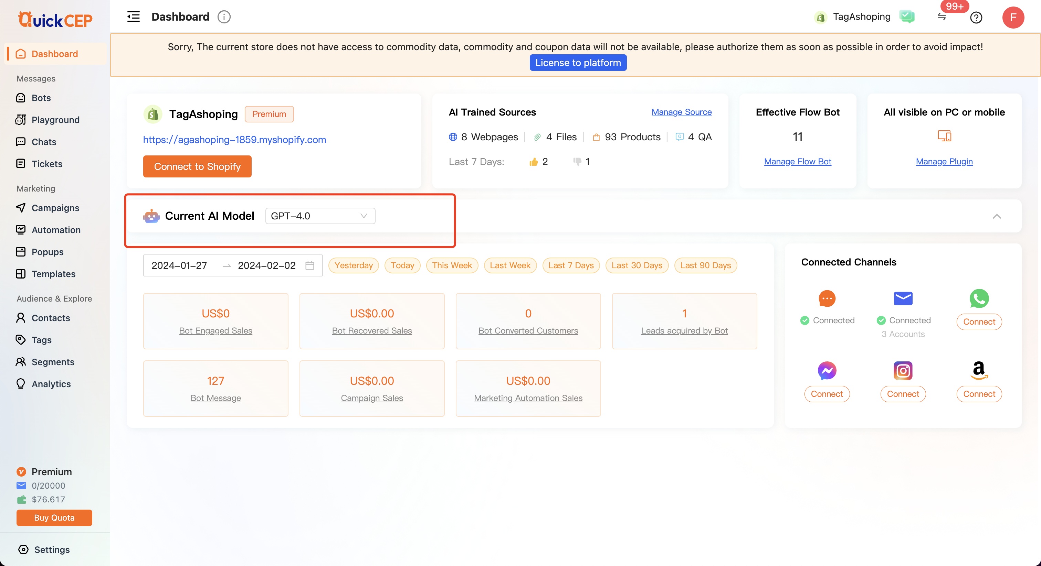
Task: Select the Last 7 Days date filter
Action: 571,265
